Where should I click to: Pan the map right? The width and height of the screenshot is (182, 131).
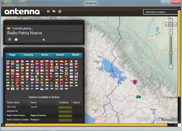[x=175, y=24]
